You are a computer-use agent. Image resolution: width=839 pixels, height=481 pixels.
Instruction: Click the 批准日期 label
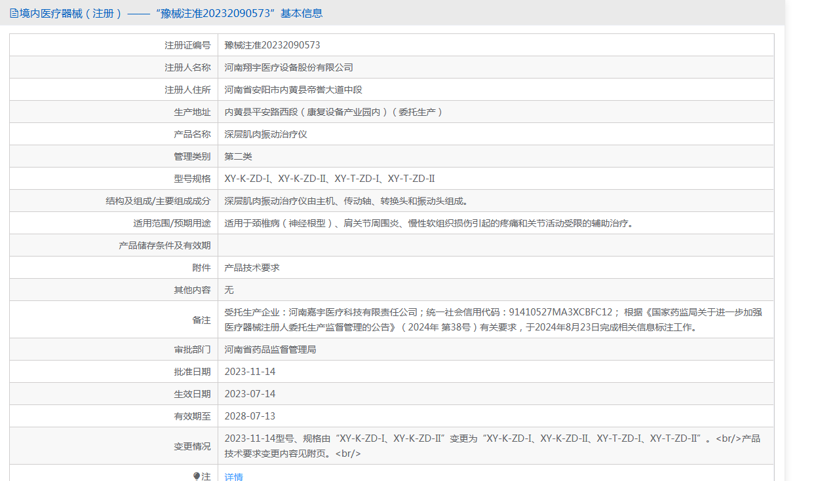pos(192,372)
